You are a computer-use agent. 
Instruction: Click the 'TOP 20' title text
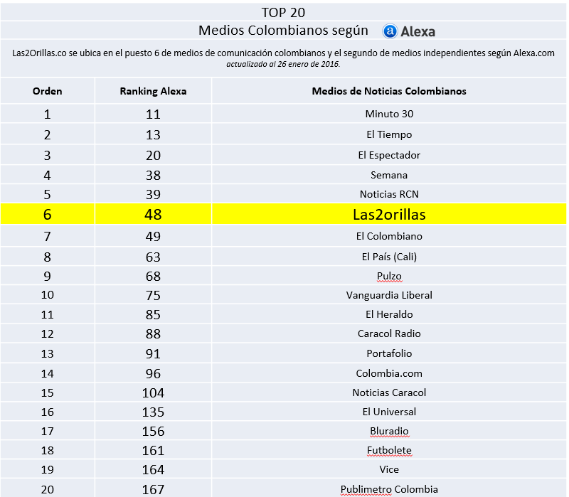pos(284,12)
